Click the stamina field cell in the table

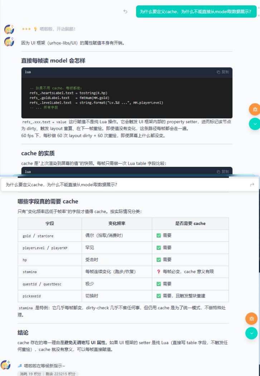coord(50,272)
